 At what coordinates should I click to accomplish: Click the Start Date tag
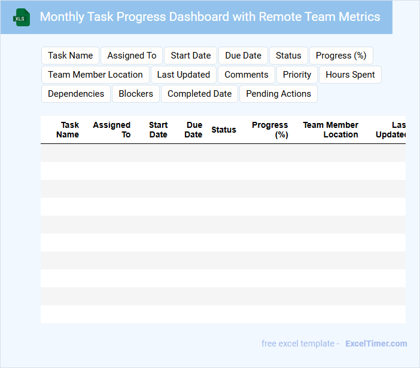[x=190, y=56]
